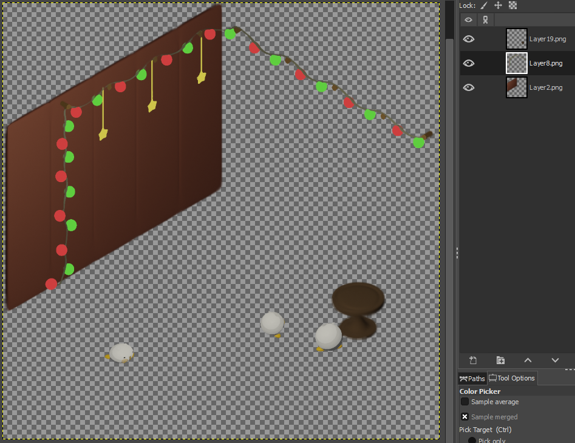Uncheck the Sample merged checkbox
Viewport: 575px width, 443px height.
click(464, 417)
